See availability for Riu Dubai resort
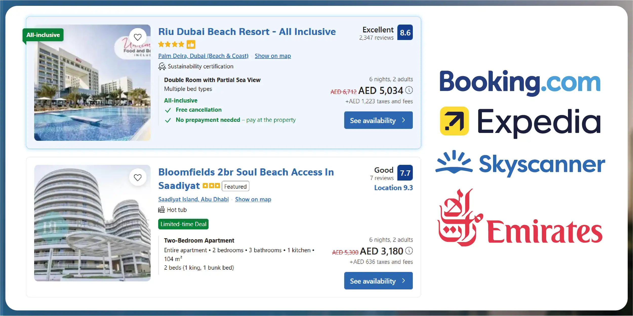The image size is (633, 316). click(378, 120)
